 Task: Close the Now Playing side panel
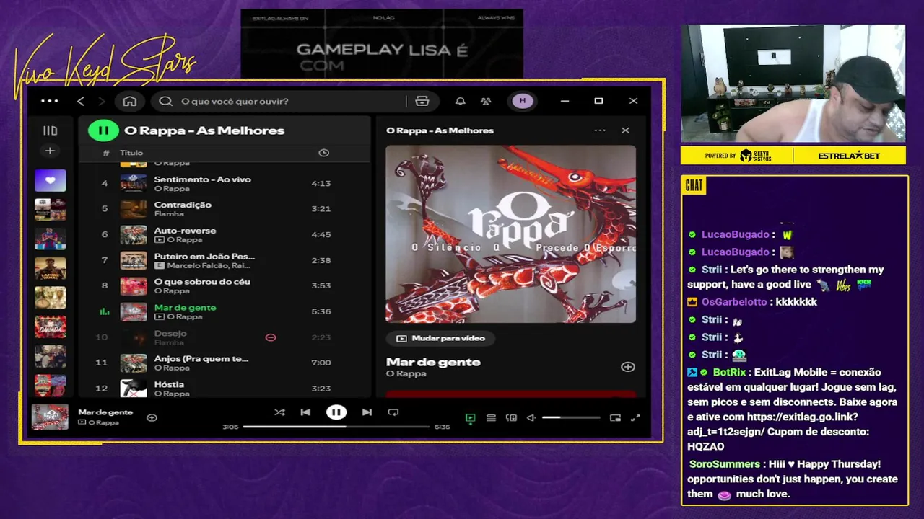[625, 130]
